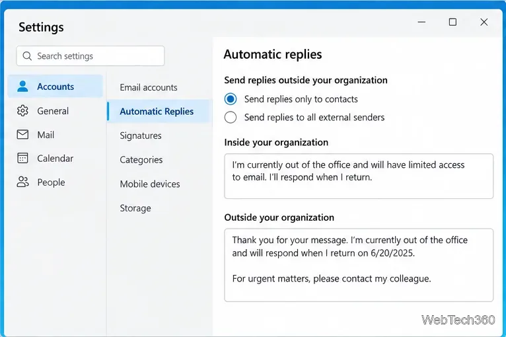Image resolution: width=506 pixels, height=337 pixels.
Task: Click the Accounts person icon
Action: pyautogui.click(x=22, y=86)
